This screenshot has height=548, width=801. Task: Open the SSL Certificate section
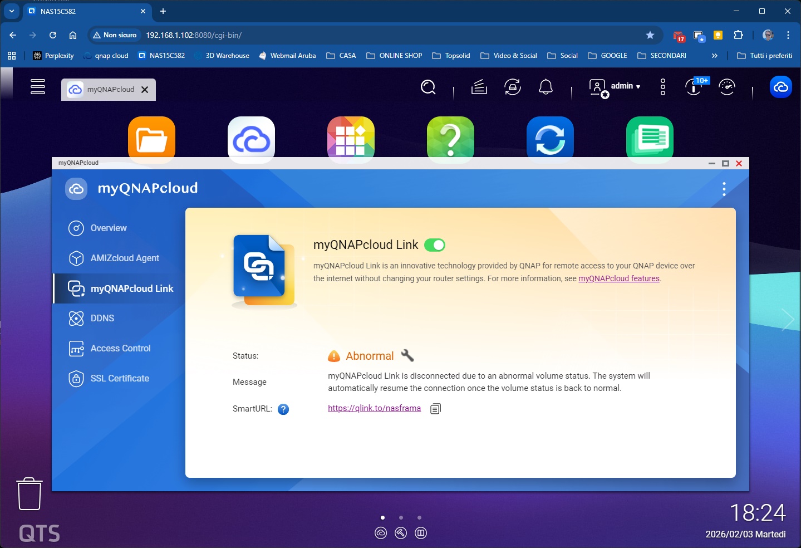point(120,379)
